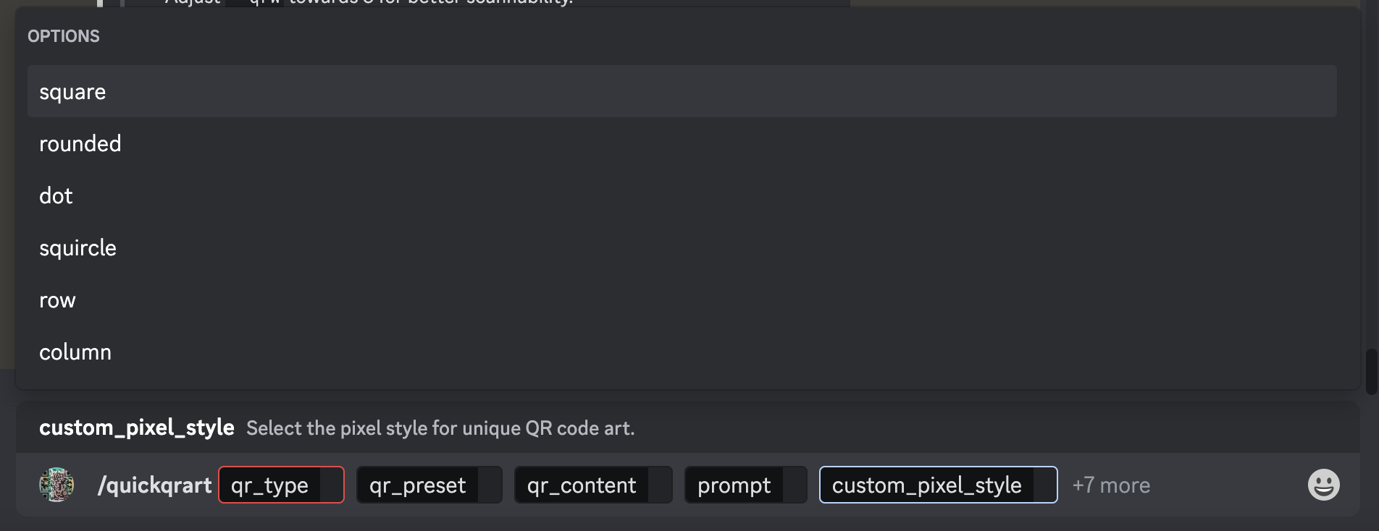Click the /quickqrart command name

tap(154, 485)
